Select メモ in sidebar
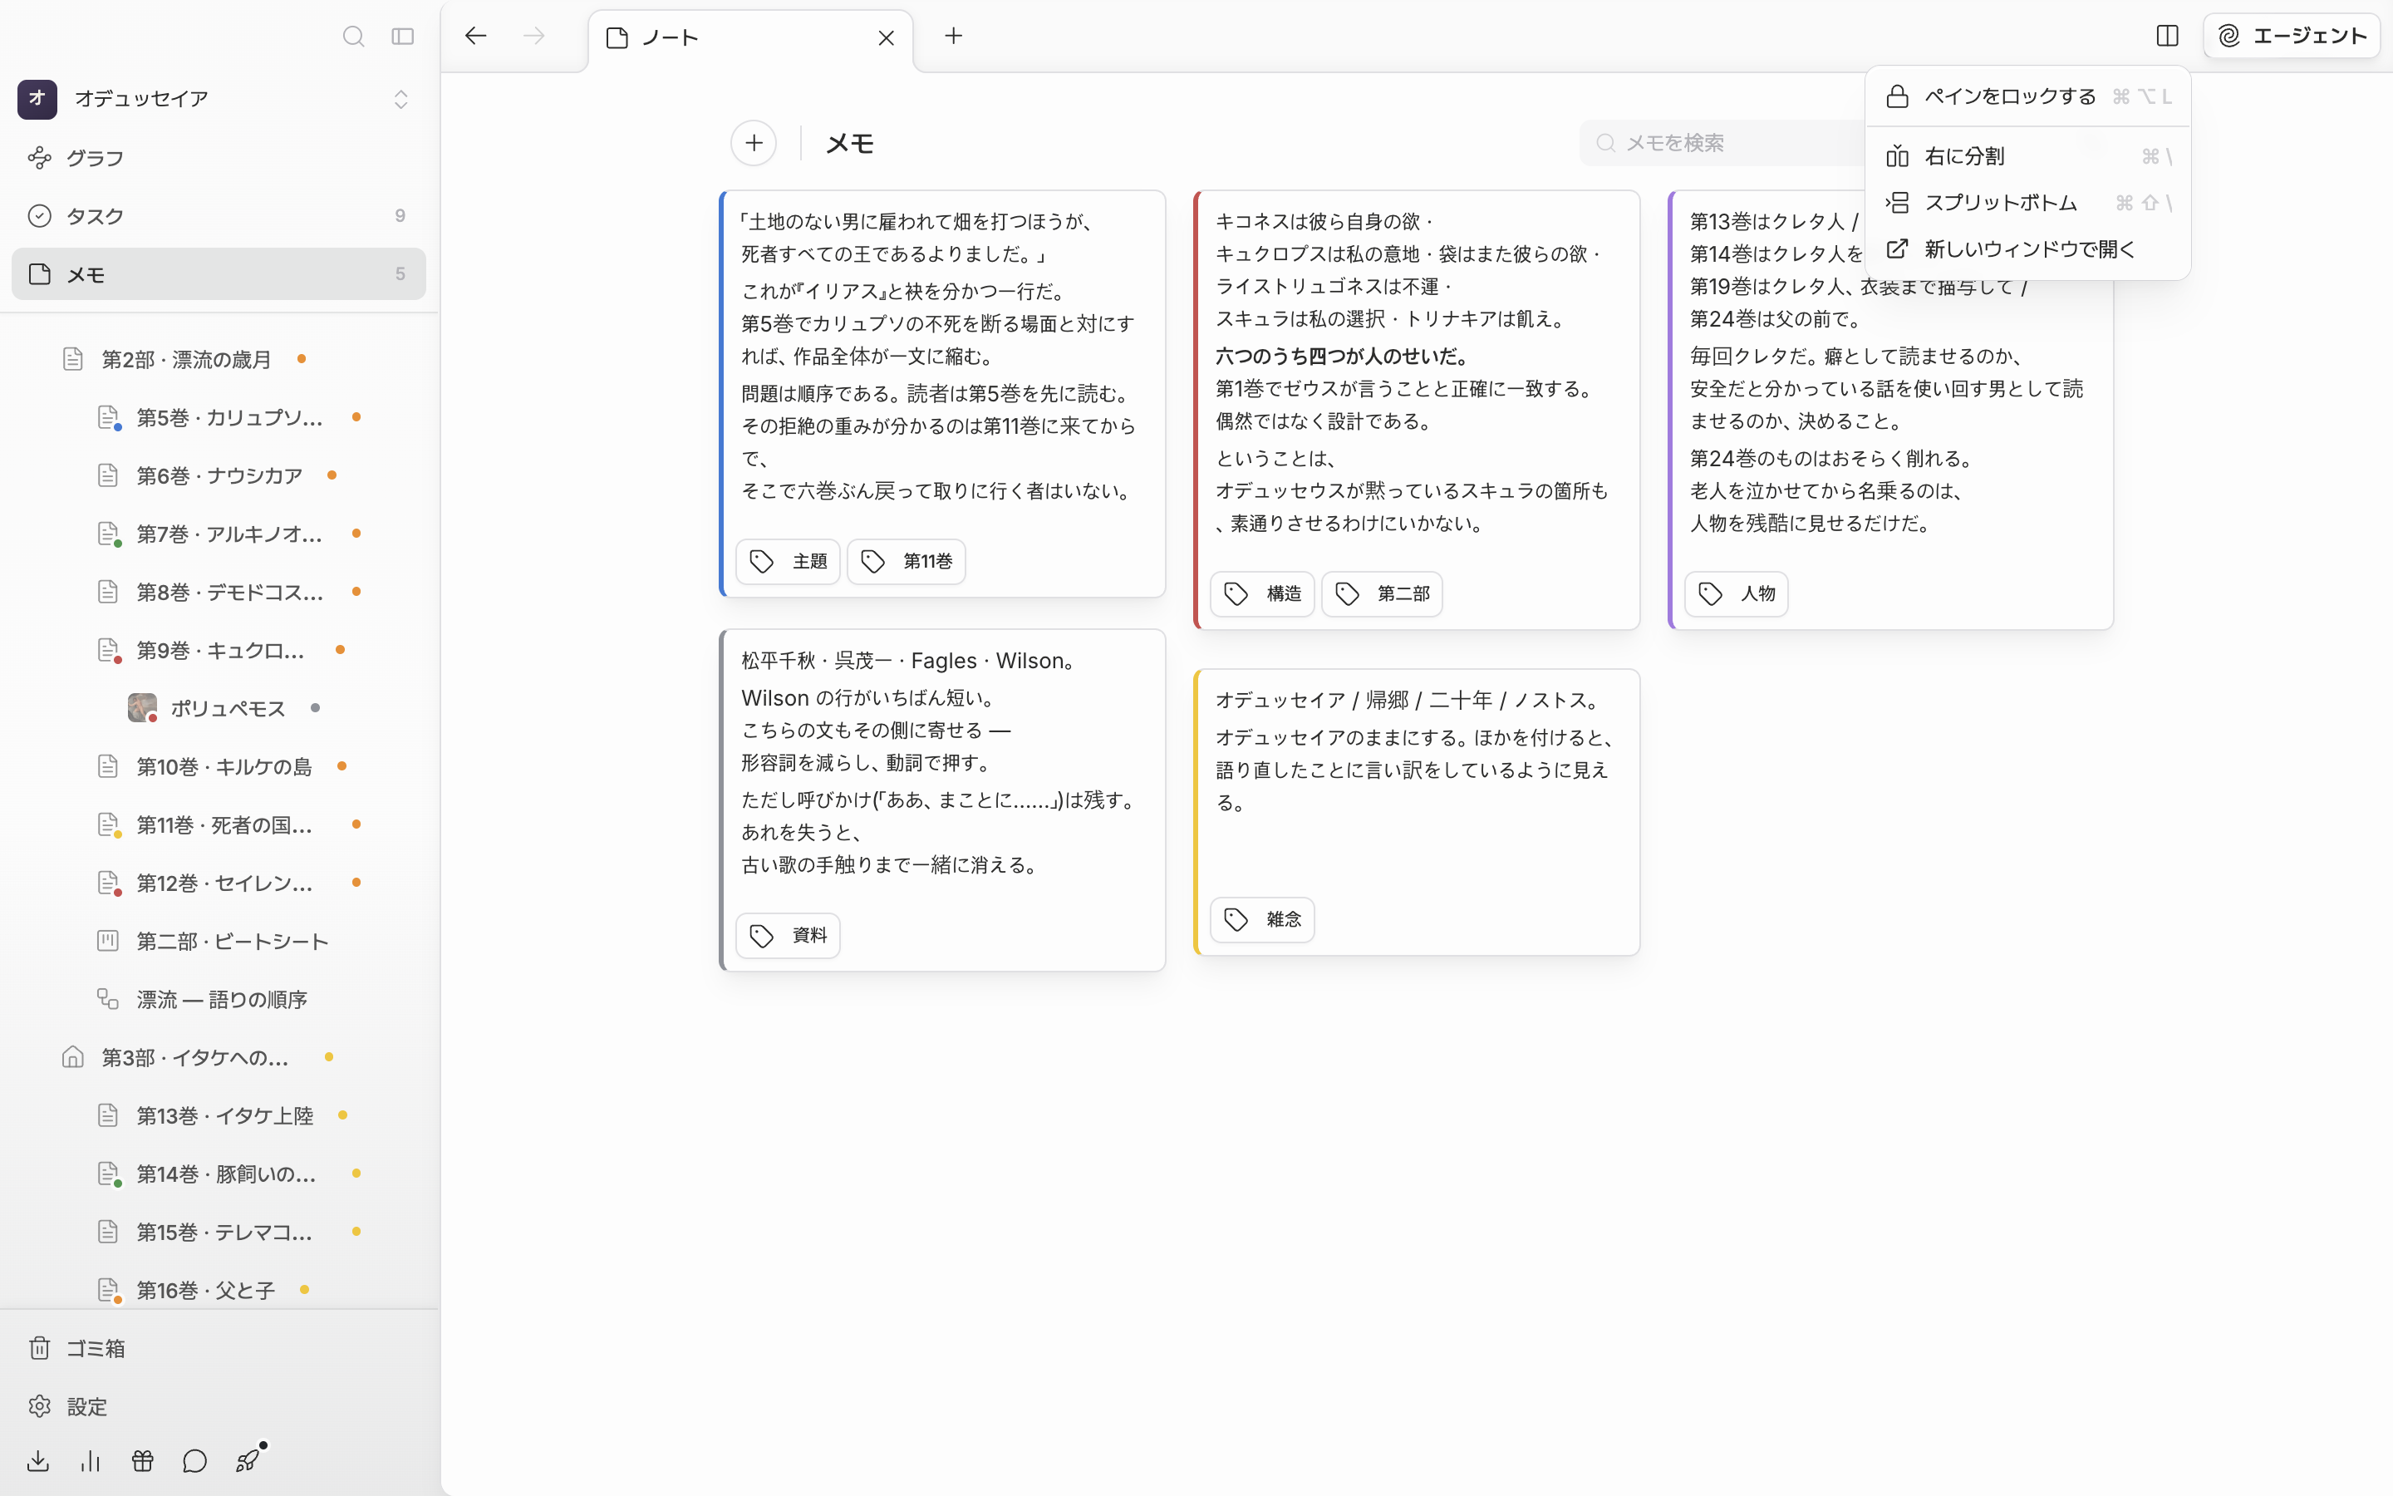This screenshot has width=2393, height=1496. [x=219, y=274]
